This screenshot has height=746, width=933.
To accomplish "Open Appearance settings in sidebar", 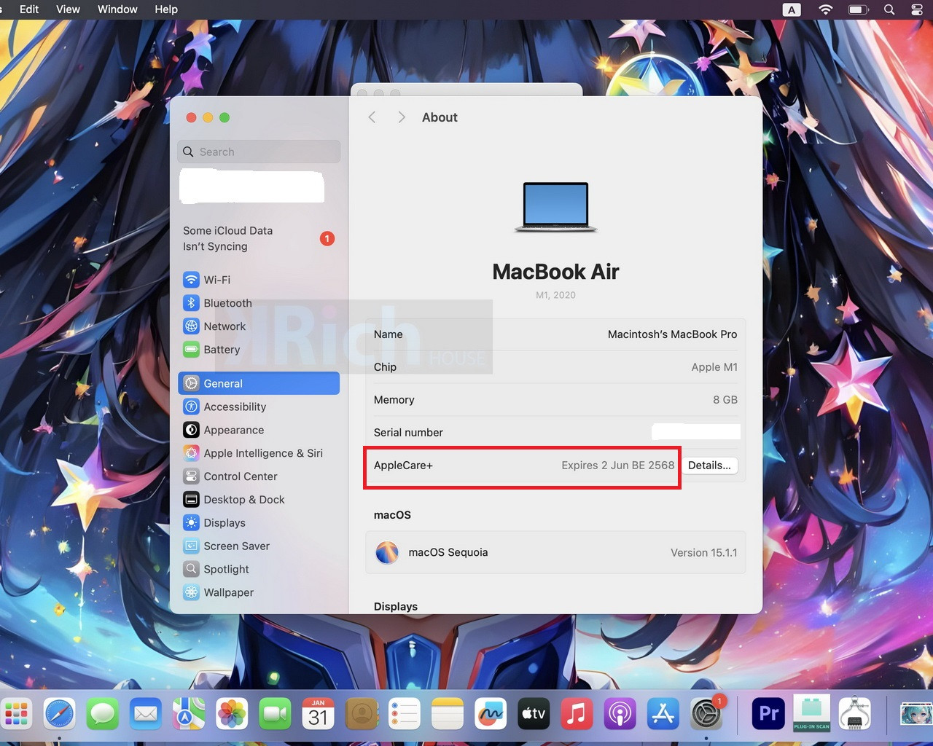I will [259, 430].
